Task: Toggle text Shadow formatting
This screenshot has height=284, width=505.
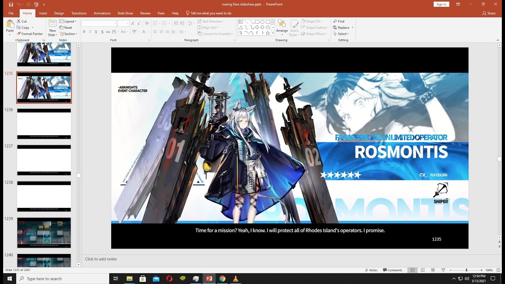Action: (x=102, y=32)
